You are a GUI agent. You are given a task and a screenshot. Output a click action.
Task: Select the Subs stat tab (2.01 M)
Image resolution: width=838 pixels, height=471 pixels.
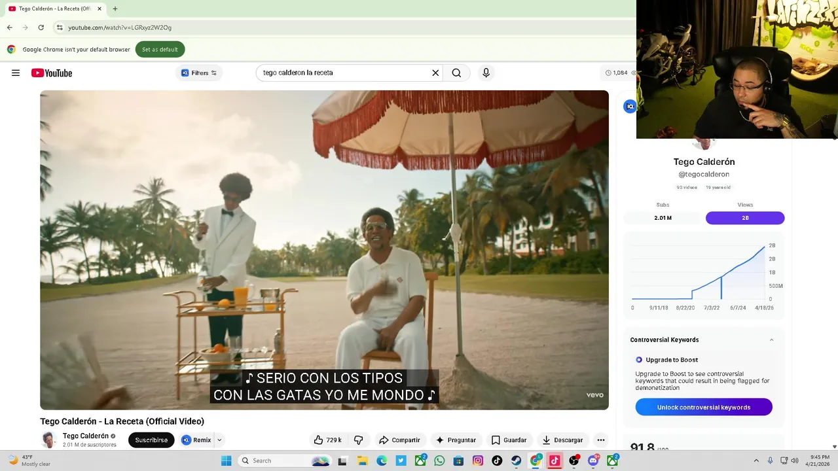[x=663, y=218]
